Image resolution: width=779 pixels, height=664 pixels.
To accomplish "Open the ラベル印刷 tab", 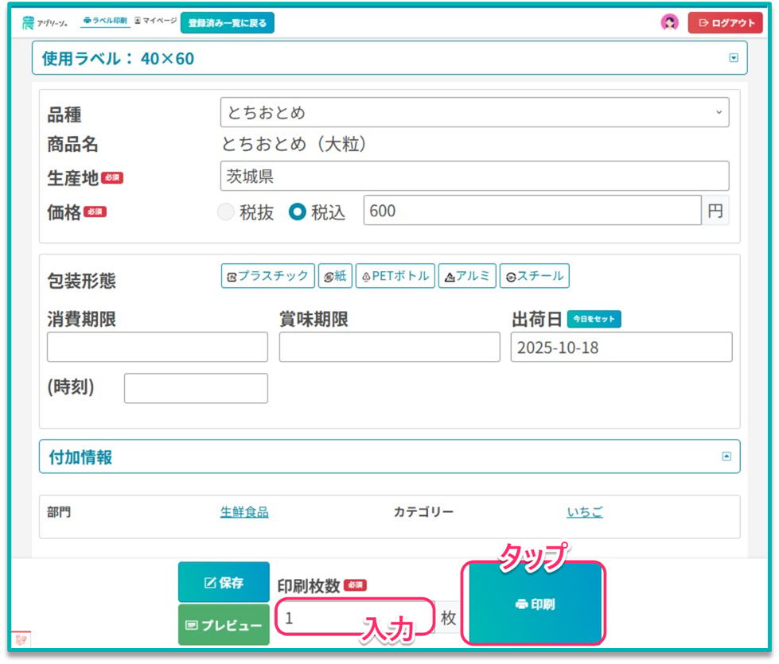I will [x=105, y=21].
